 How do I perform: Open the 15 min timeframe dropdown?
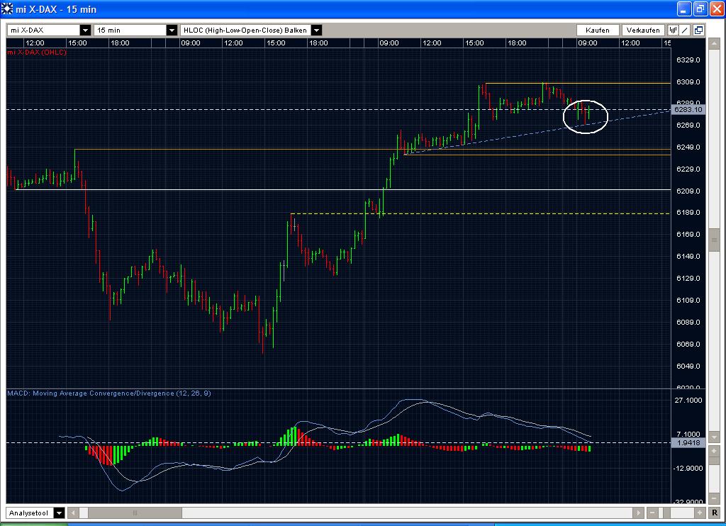(172, 30)
